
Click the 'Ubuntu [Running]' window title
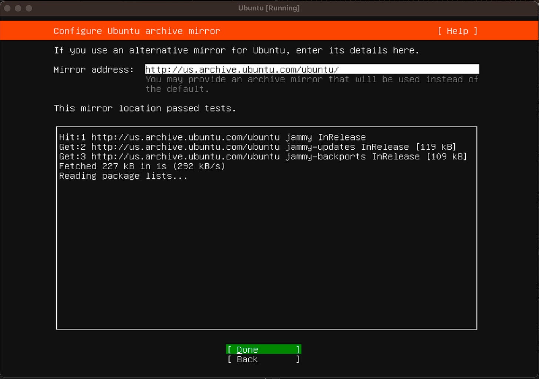point(269,8)
